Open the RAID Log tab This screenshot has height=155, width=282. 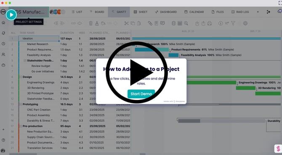click(240, 12)
